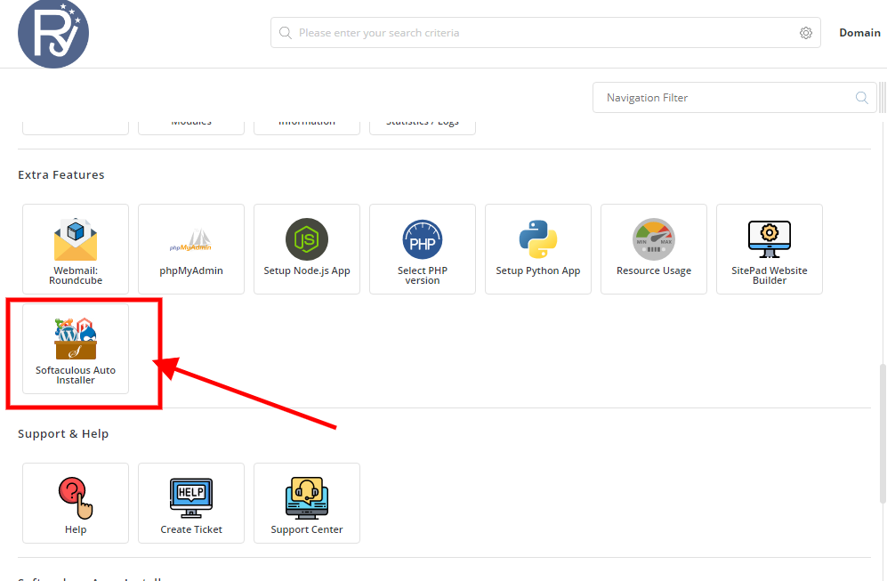This screenshot has height=581, width=887.
Task: Click the Support & Help section heading
Action: pyautogui.click(x=63, y=434)
